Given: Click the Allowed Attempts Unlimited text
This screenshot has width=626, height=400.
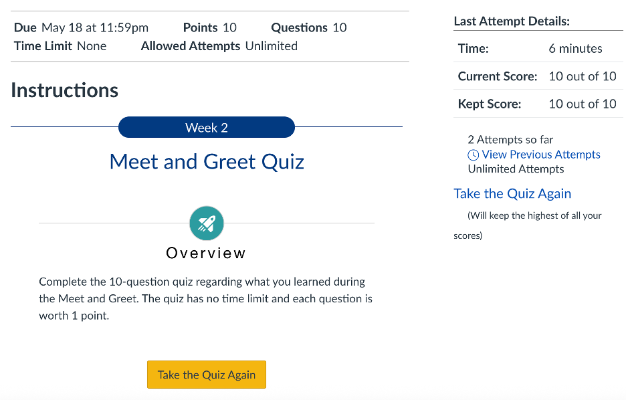Looking at the screenshot, I should point(219,46).
